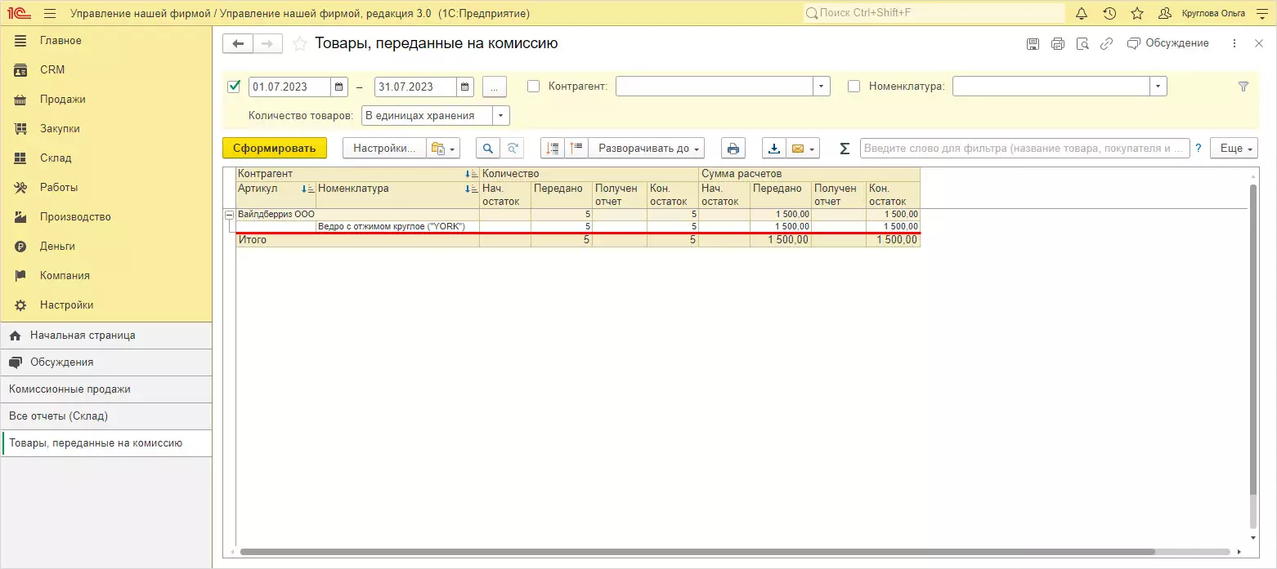Open the Настройки... button
Viewport: 1277px width, 569px height.
384,149
